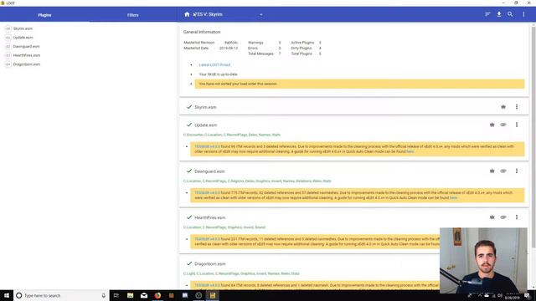This screenshot has width=536, height=301.
Task: Click the active LOOT taskbar icon
Action: (212, 295)
